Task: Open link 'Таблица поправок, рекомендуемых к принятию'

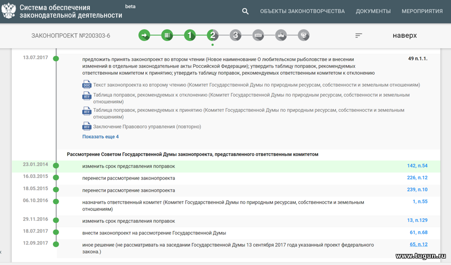Action: pos(249,114)
